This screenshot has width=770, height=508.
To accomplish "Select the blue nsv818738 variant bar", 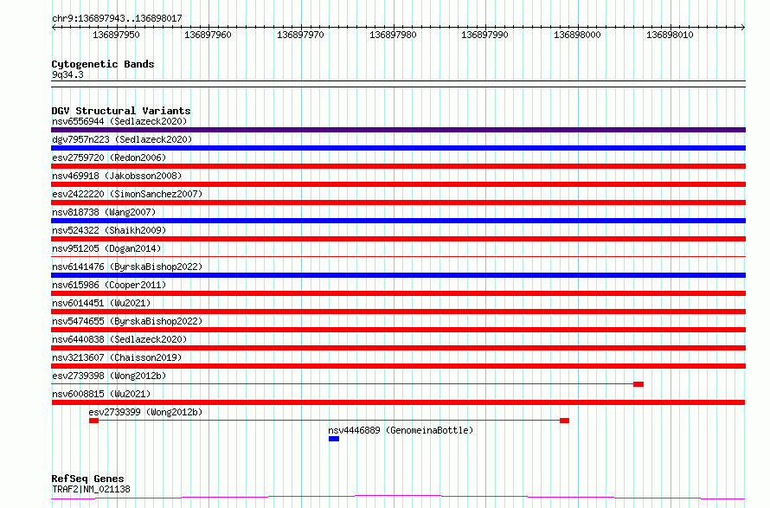I will [x=398, y=221].
